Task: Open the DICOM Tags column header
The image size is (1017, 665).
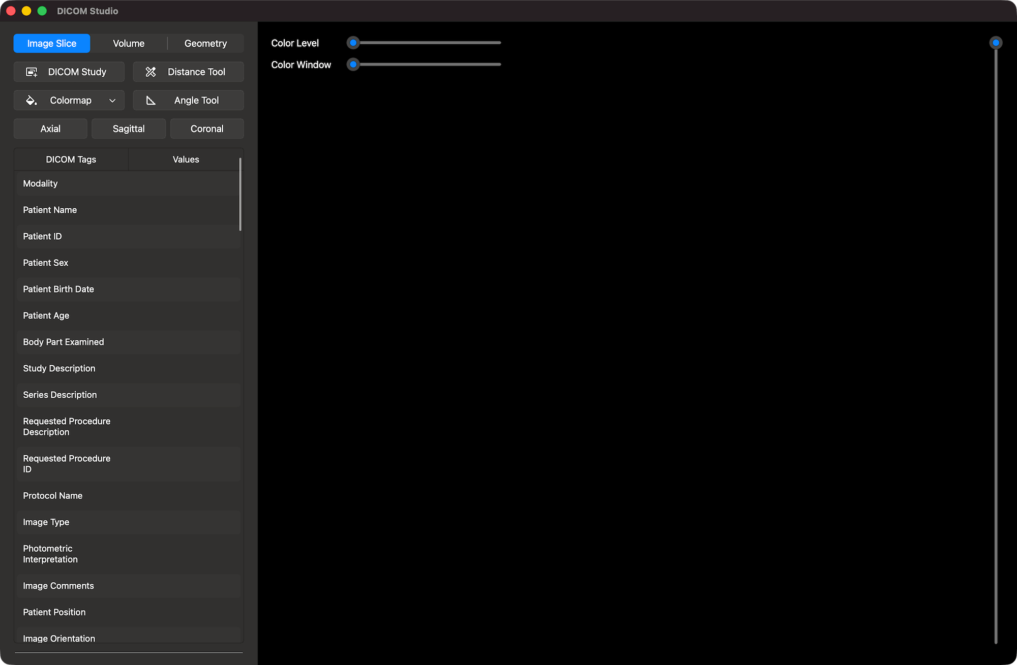Action: tap(71, 159)
